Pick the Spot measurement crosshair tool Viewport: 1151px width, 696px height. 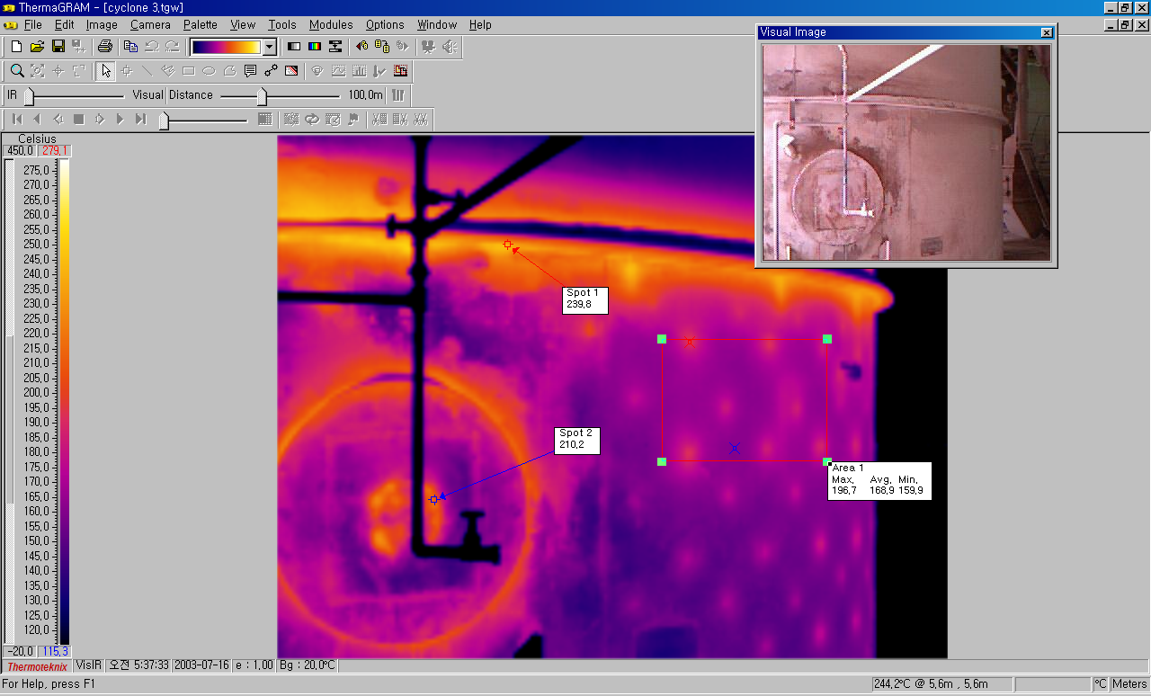[x=127, y=71]
